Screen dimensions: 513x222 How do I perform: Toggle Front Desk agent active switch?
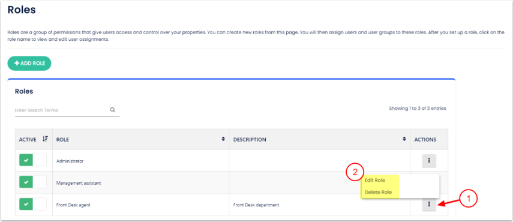click(33, 205)
